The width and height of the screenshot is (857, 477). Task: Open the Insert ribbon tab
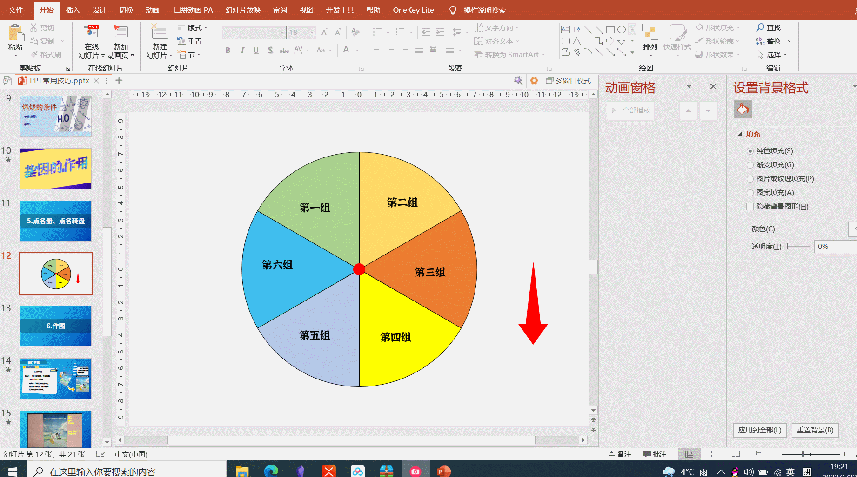click(x=73, y=10)
